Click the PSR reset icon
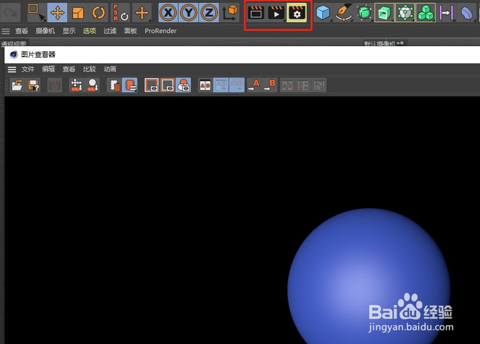The height and width of the screenshot is (344, 480). click(120, 13)
